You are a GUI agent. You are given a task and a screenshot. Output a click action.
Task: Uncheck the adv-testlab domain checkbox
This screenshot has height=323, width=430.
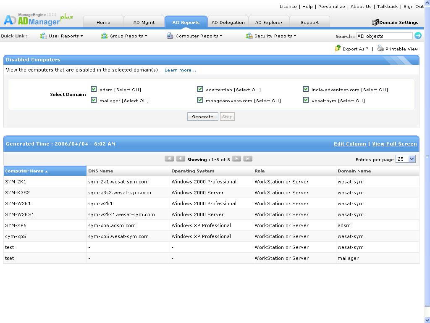[x=200, y=89]
